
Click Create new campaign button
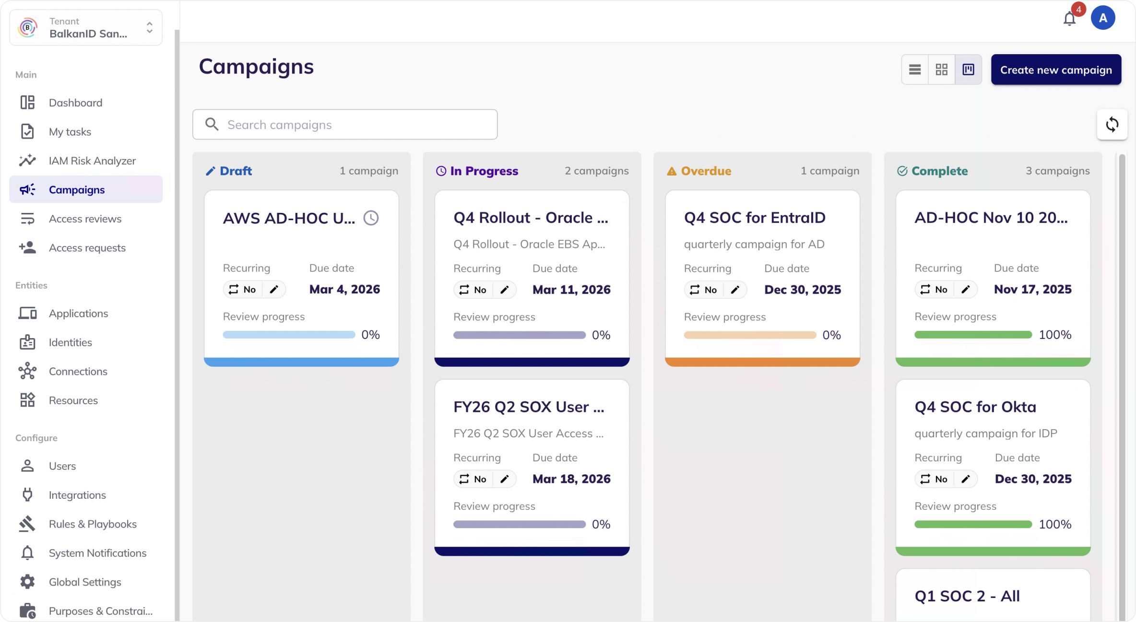coord(1055,70)
